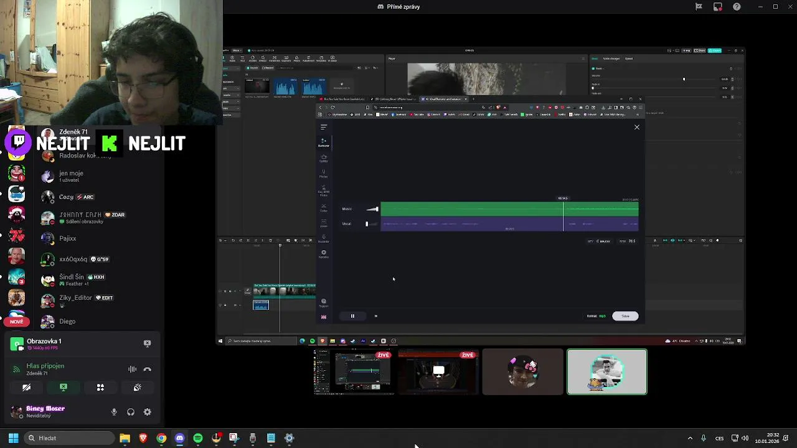Select Recorder tool in shared app sidebar
Viewport: 797px width, 448px height.
coord(324,238)
